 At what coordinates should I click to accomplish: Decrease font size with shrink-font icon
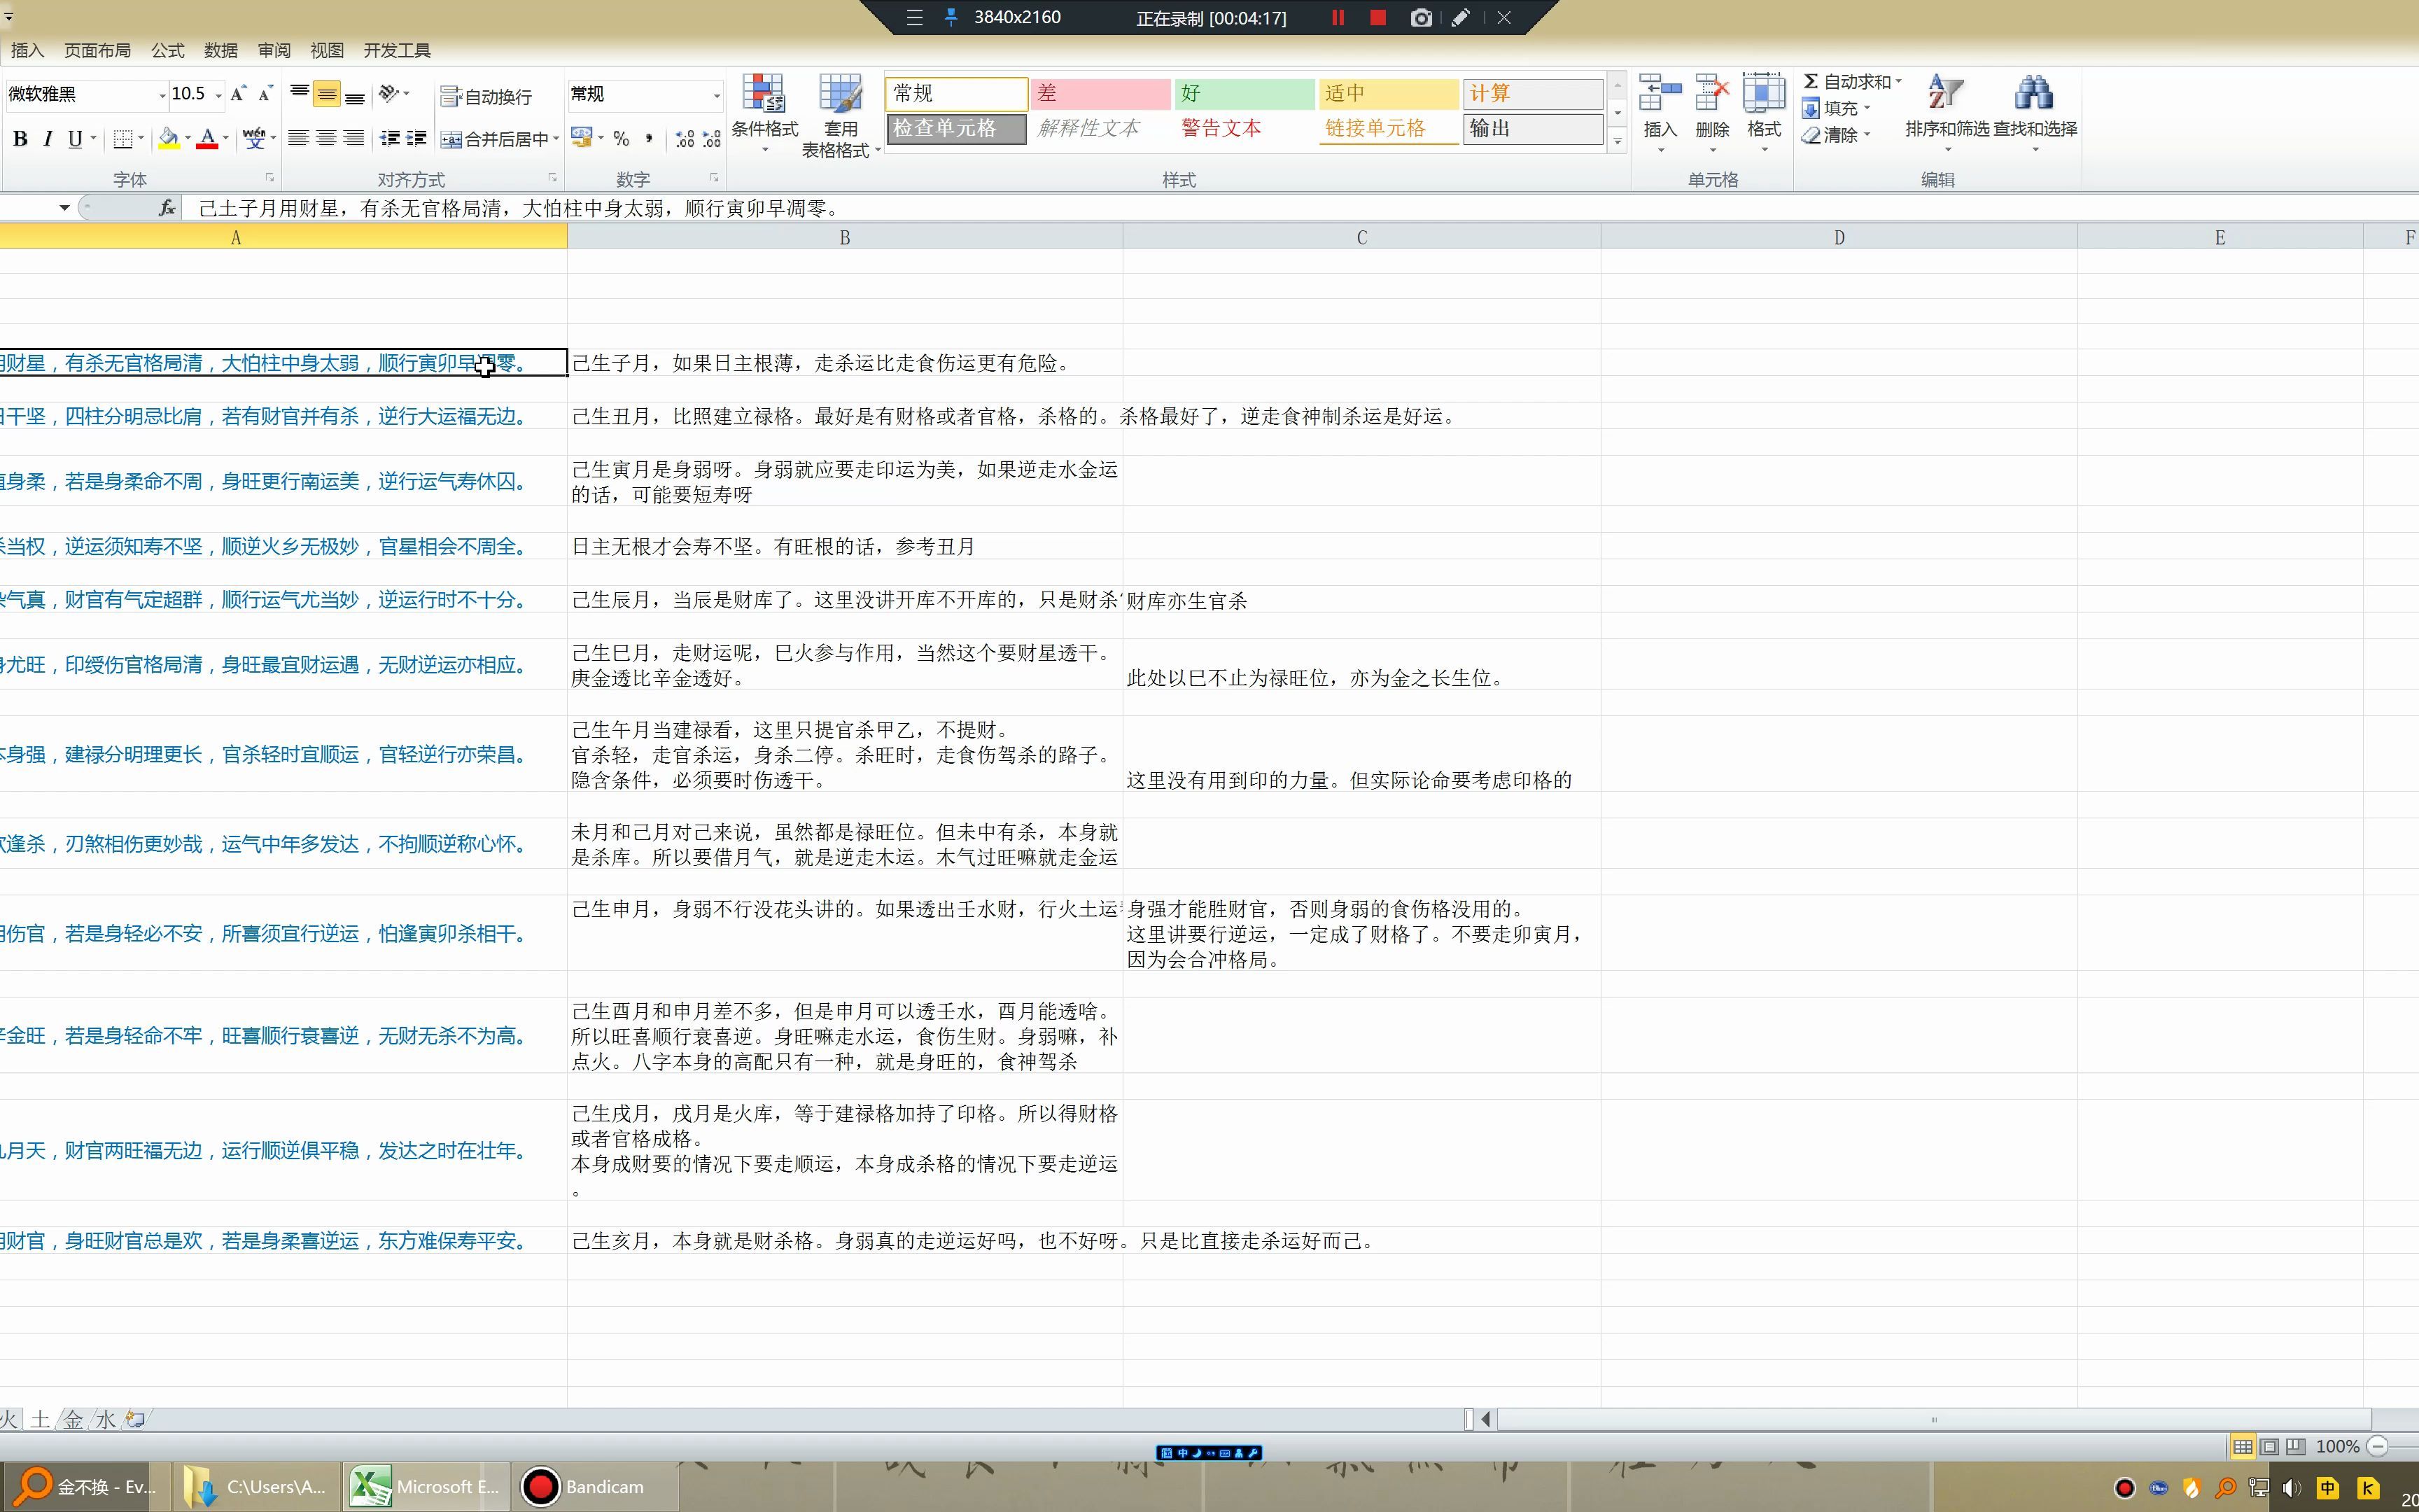point(265,94)
